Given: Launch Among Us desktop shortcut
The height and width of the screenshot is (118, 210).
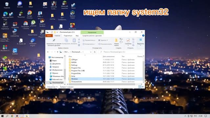Looking at the screenshot, I should 72,26.
